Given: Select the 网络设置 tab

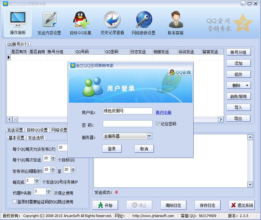Looking at the screenshot, I should [59, 130].
